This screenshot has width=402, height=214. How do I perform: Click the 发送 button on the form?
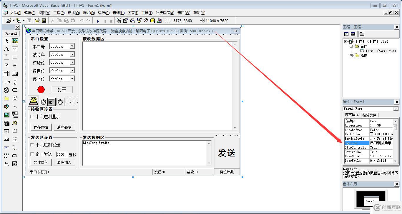pyautogui.click(x=227, y=152)
